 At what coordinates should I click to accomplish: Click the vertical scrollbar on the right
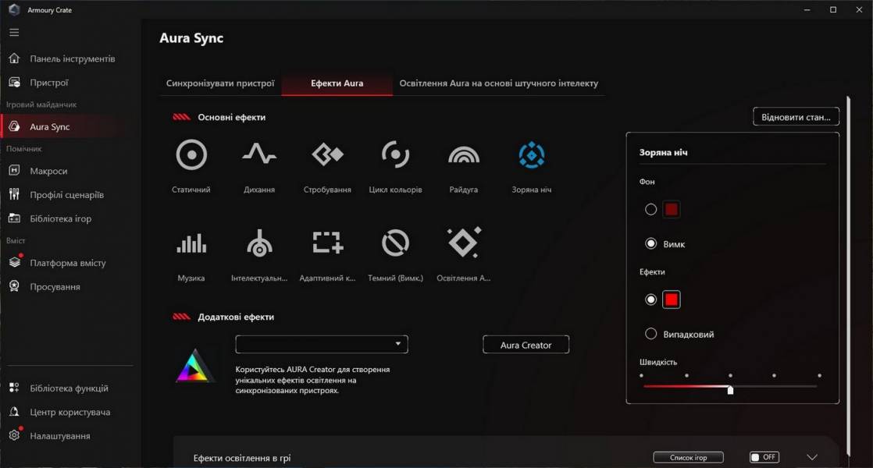click(849, 276)
